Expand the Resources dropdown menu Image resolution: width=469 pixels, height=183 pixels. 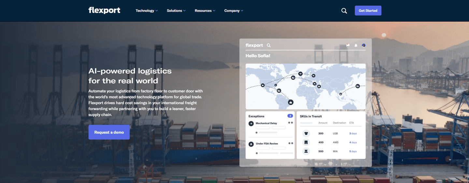tap(205, 11)
